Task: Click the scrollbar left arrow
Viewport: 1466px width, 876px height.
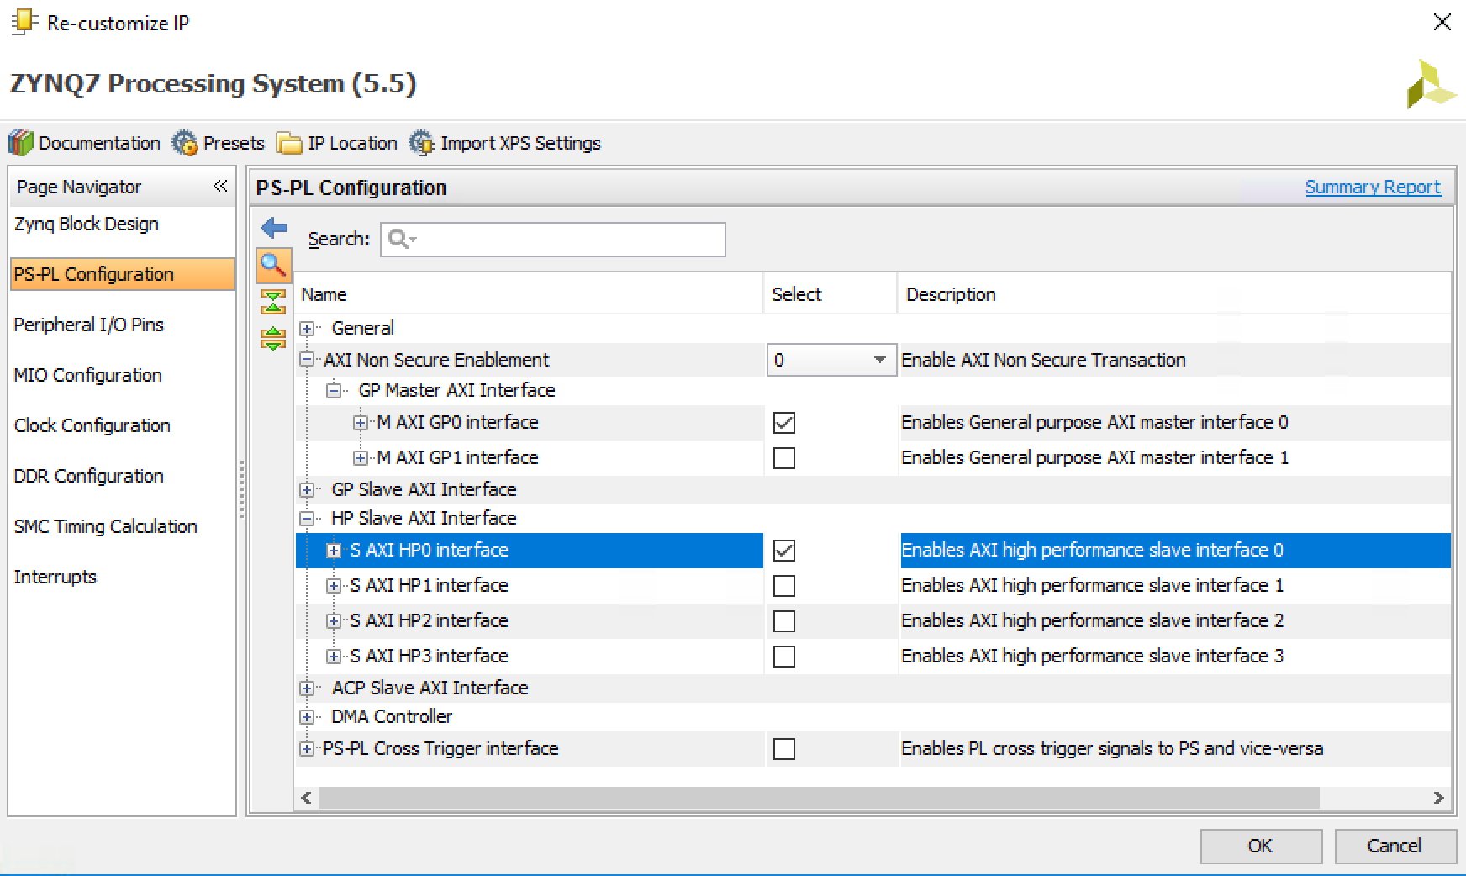Action: pyautogui.click(x=306, y=798)
